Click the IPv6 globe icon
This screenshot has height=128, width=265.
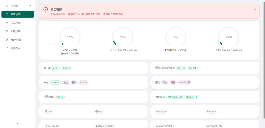pos(97,112)
